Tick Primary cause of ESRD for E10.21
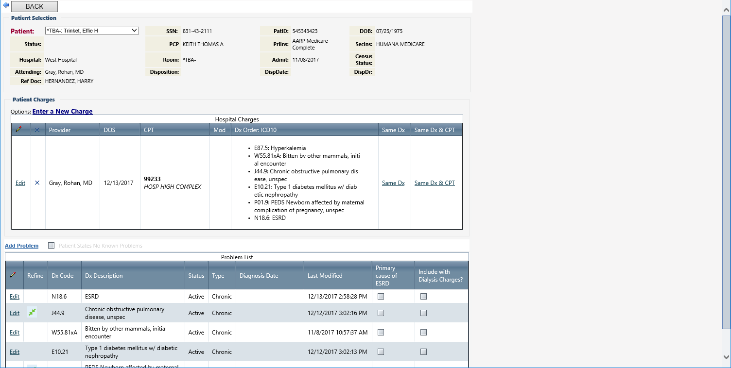 pyautogui.click(x=381, y=352)
